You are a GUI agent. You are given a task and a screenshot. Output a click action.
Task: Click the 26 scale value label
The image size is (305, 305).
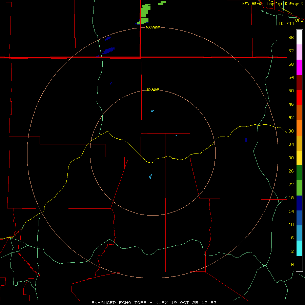(x=291, y=171)
